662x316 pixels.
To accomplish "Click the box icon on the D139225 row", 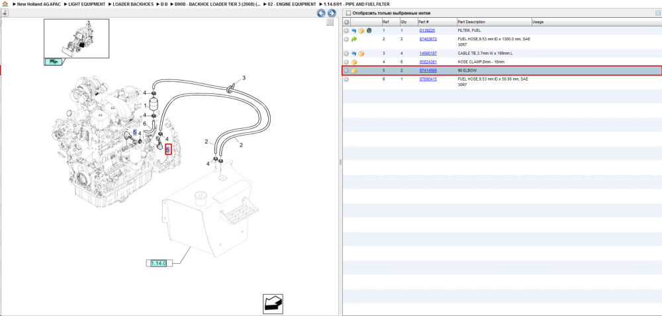I will (x=361, y=31).
